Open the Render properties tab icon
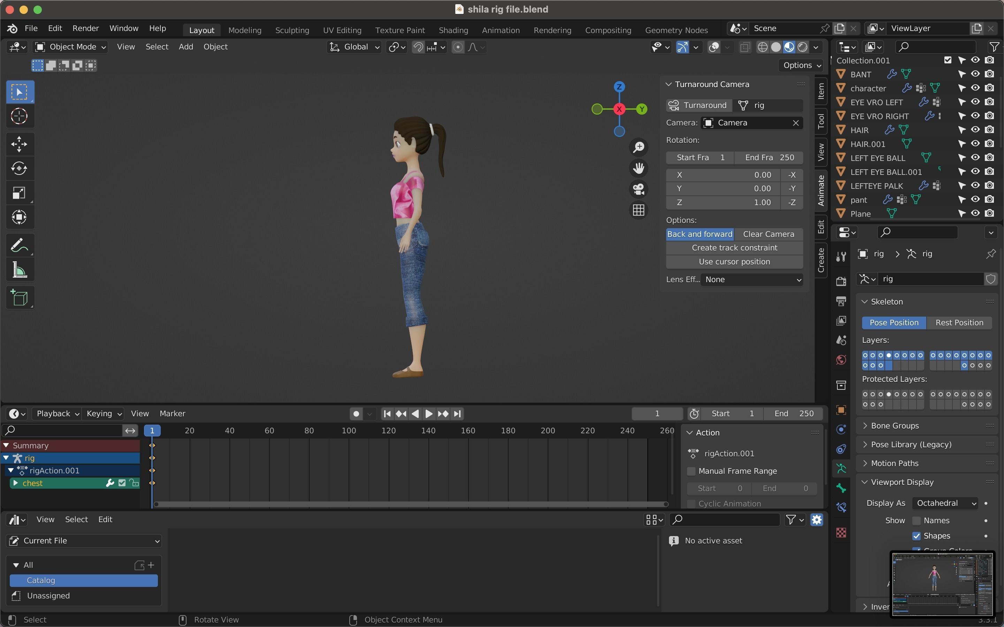Screen dimensions: 1004x627 pos(841,281)
